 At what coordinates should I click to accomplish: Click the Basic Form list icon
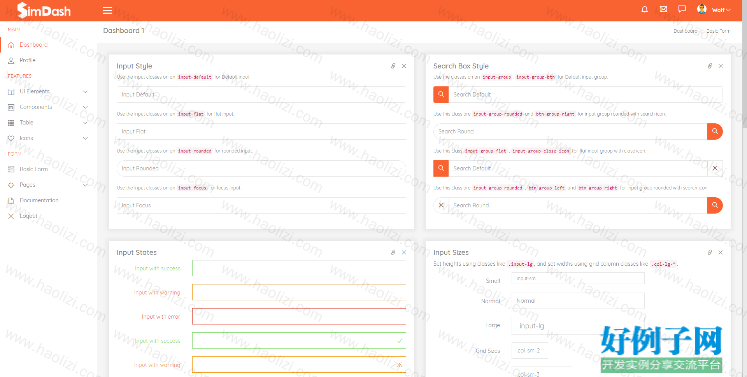pyautogui.click(x=11, y=170)
